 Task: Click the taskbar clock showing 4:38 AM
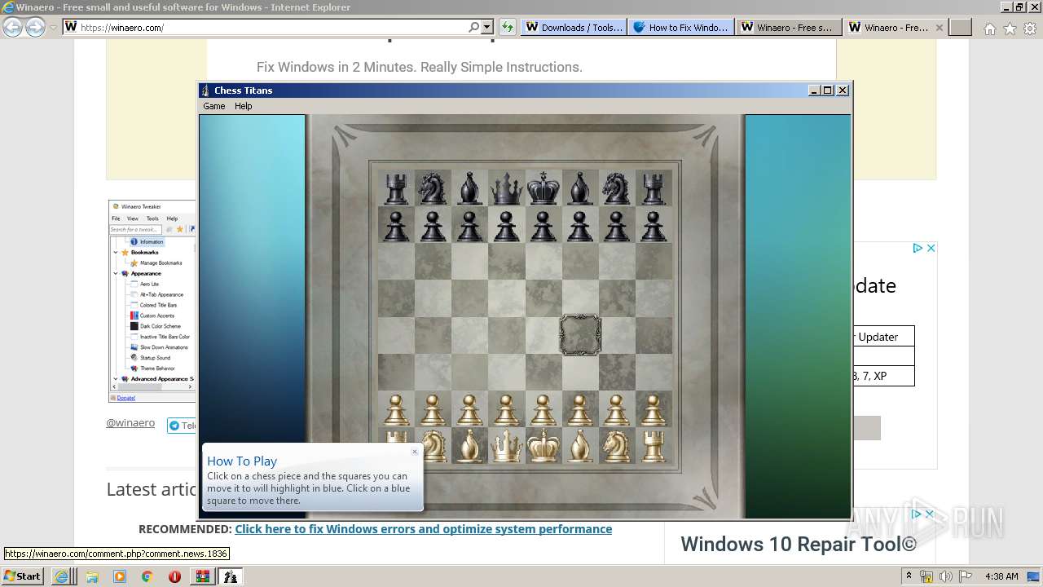1001,576
